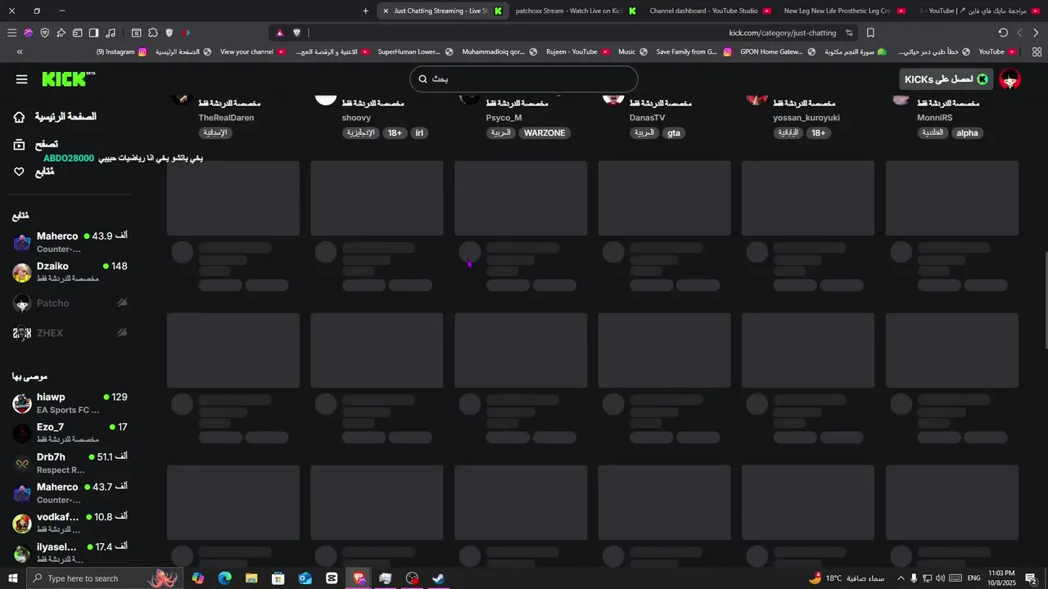The height and width of the screenshot is (589, 1048).
Task: Open recommended channel Ezo_7
Action: tap(70, 433)
